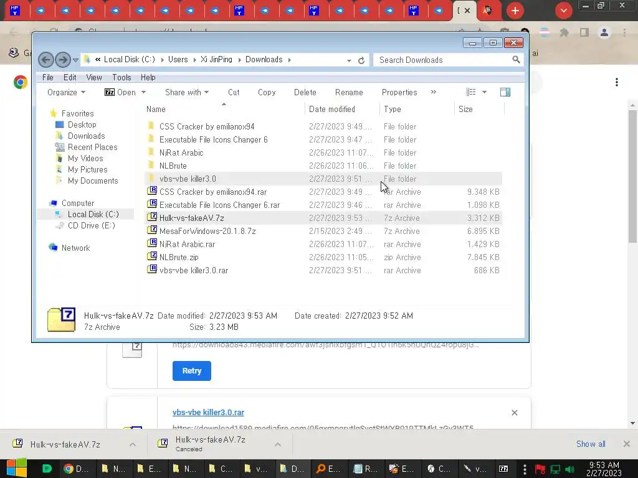Open the View menu
The width and height of the screenshot is (638, 478).
94,77
